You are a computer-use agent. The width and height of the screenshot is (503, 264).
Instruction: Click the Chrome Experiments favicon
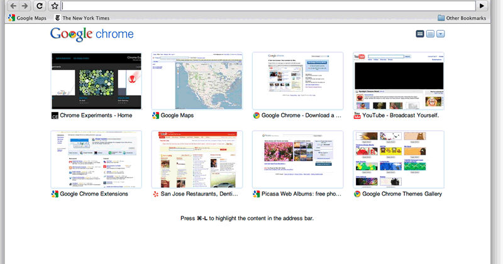[x=55, y=116]
